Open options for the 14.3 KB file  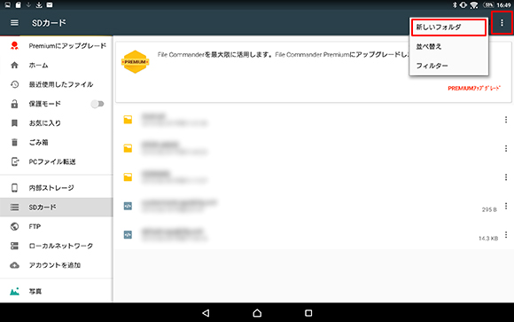[506, 235]
